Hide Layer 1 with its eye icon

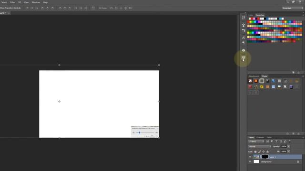point(250,157)
